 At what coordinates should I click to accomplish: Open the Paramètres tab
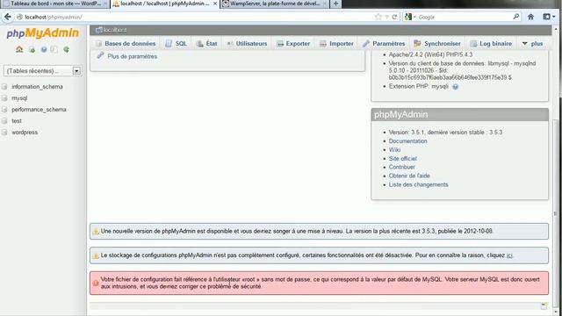[x=384, y=44]
